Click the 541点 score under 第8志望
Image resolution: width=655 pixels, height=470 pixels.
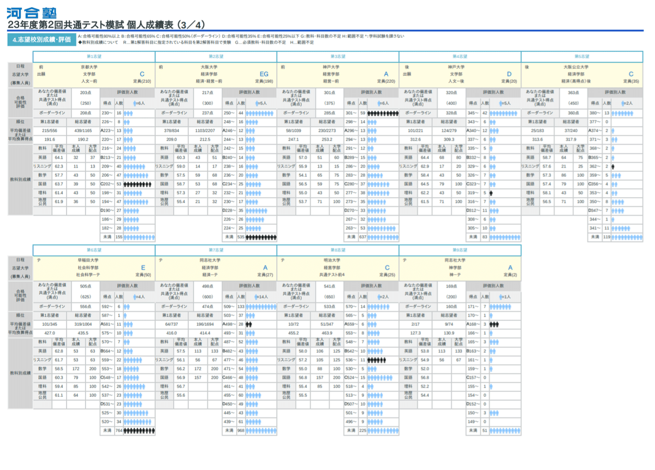coord(329,286)
